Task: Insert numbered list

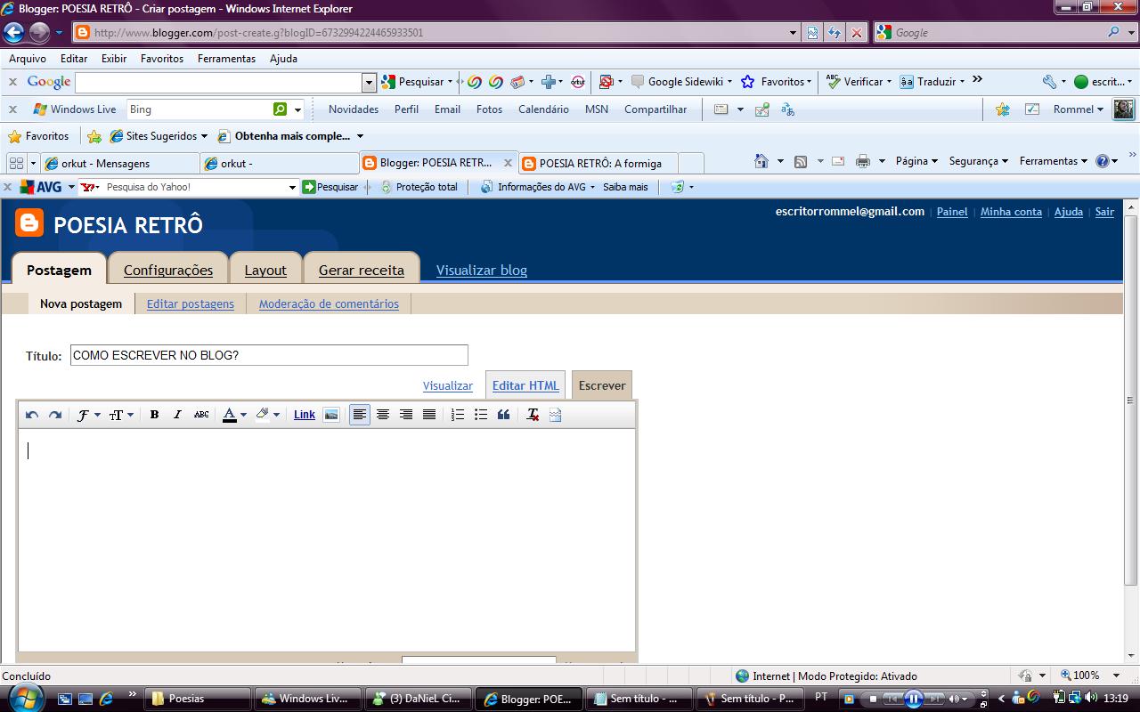Action: [458, 415]
